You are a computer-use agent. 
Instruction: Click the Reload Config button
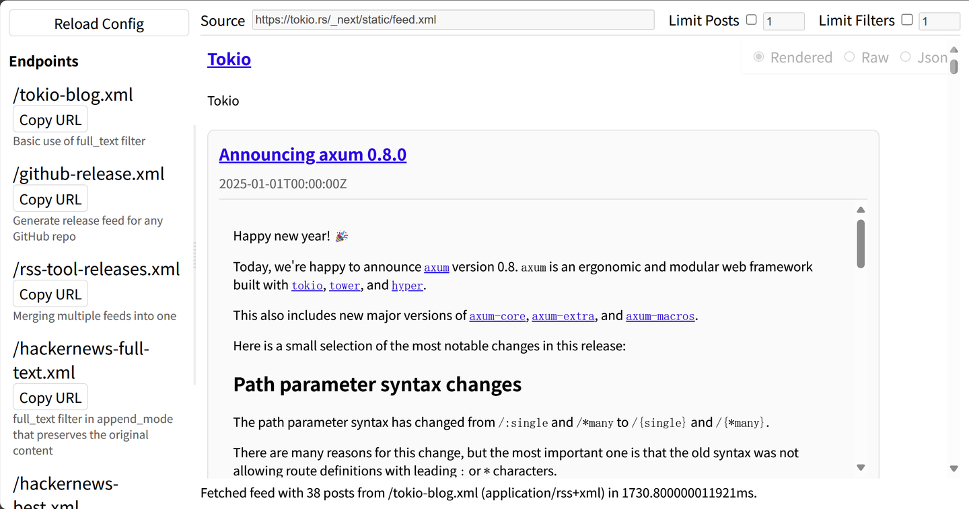(x=99, y=24)
